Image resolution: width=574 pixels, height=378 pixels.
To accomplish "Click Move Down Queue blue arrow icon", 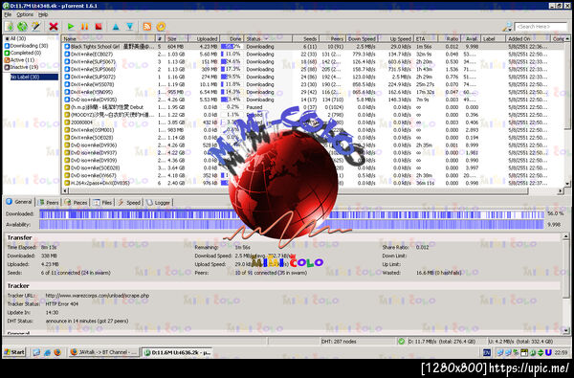I will pos(130,27).
